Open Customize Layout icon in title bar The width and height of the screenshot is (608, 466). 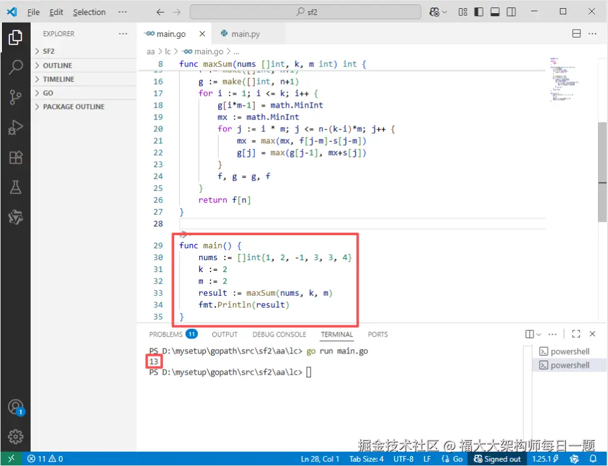click(x=463, y=12)
